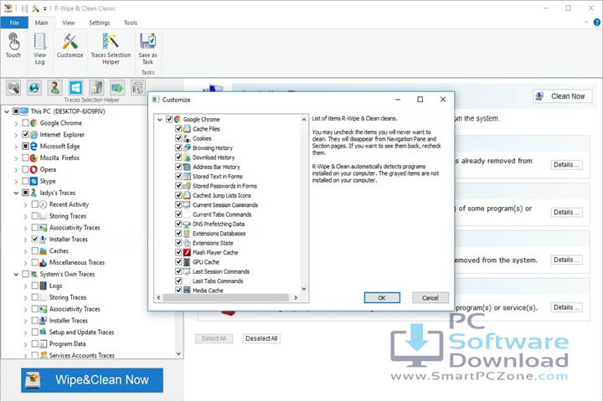Click the Windows logo icon in the helper toolbar
The image size is (603, 402).
[x=75, y=88]
